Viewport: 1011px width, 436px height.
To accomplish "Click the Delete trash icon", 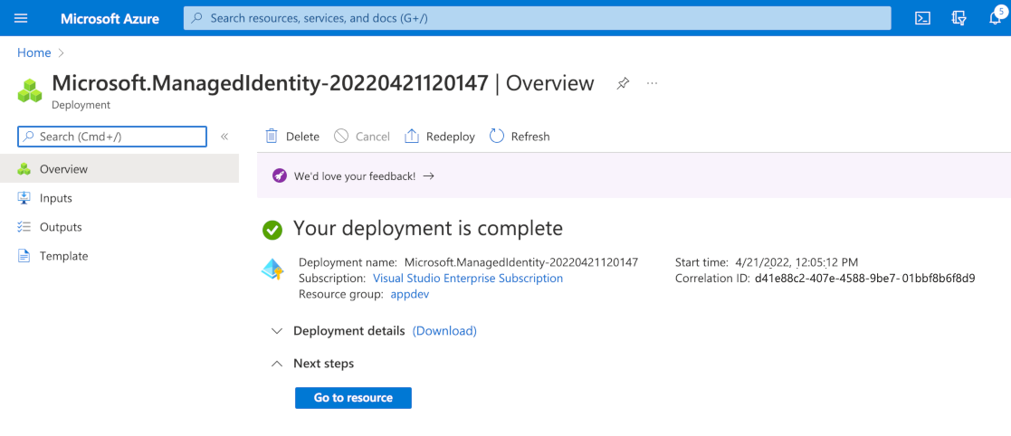I will (272, 137).
